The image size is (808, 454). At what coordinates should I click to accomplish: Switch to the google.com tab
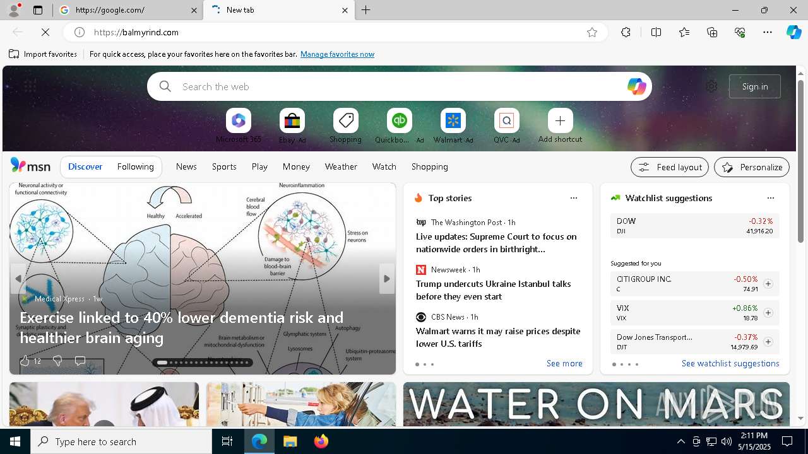click(128, 10)
